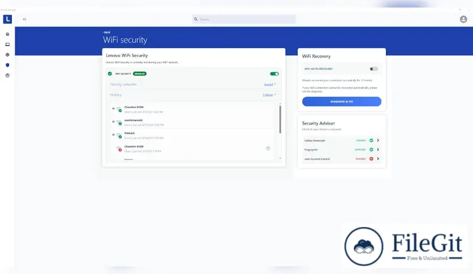
Task: Click the User Account Control red X icon
Action: [x=371, y=159]
